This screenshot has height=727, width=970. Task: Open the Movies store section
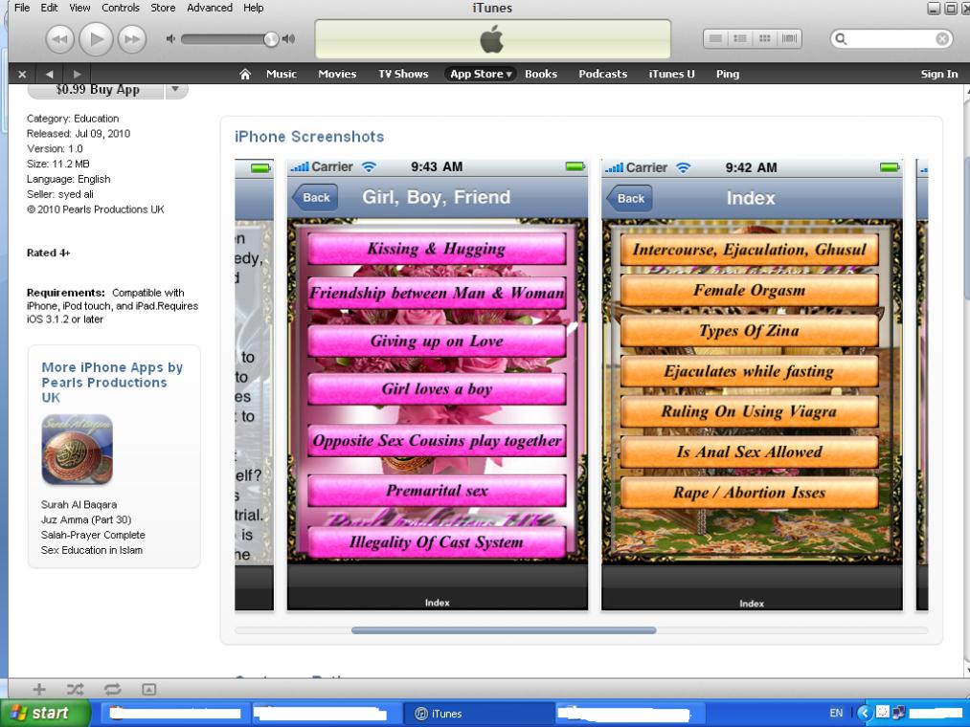337,75
